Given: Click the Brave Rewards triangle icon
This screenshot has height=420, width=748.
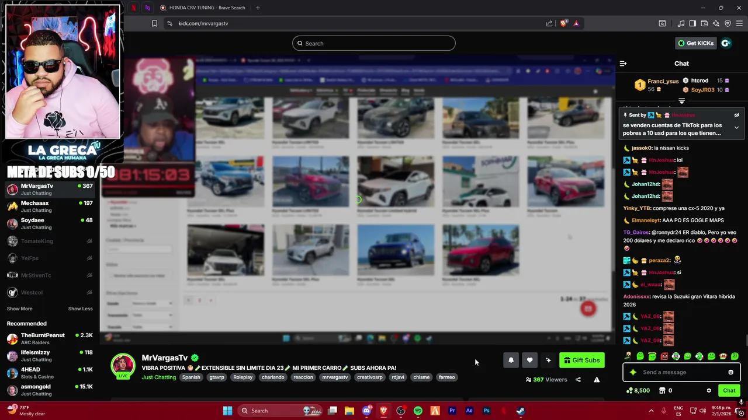Looking at the screenshot, I should [576, 23].
